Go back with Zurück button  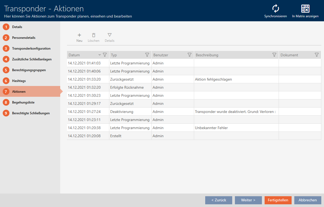tap(218, 200)
